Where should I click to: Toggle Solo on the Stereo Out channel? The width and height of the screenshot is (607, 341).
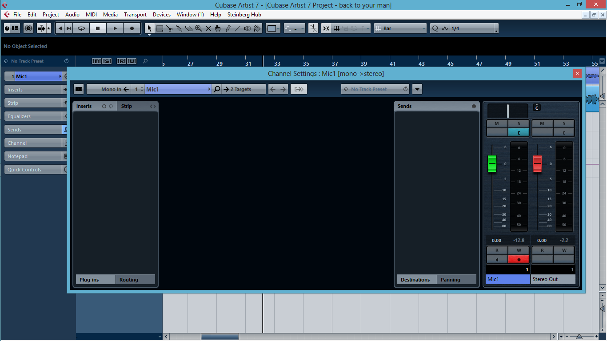(x=564, y=123)
